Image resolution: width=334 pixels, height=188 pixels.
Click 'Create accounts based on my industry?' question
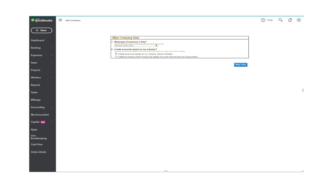point(135,49)
